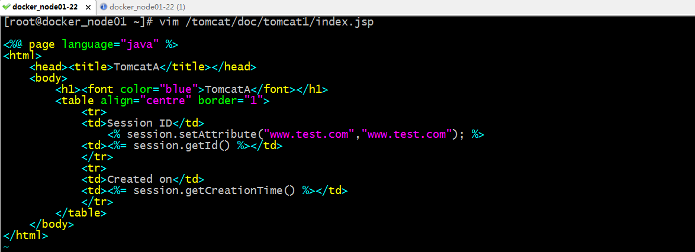The image size is (695, 252).
Task: Click the "<tr>" tag above Session ID row
Action: pos(94,112)
